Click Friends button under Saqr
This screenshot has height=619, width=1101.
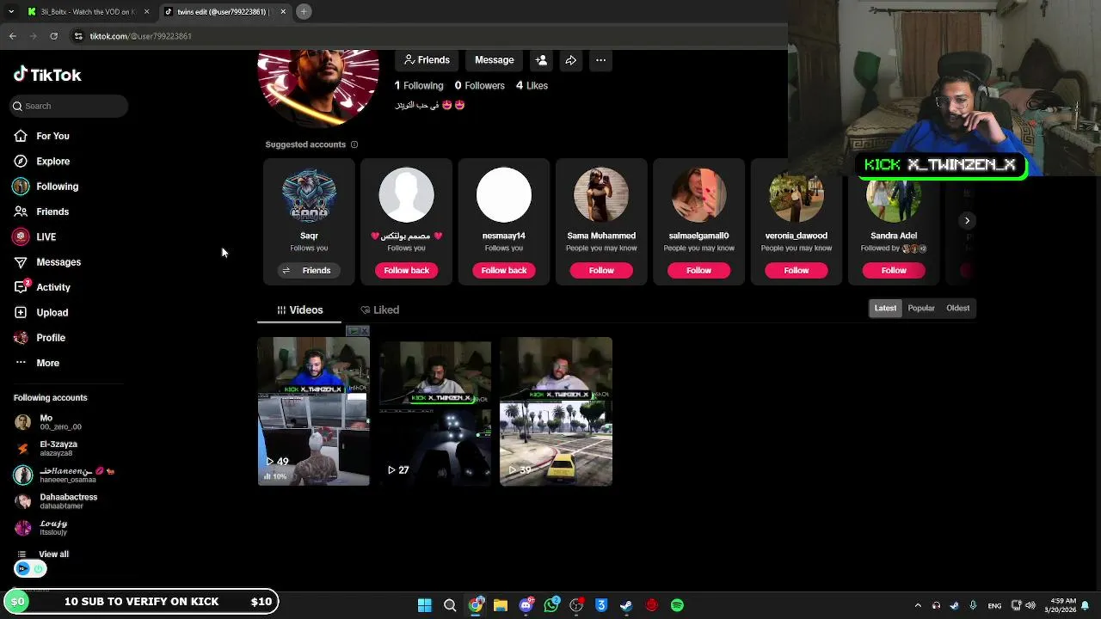(309, 271)
